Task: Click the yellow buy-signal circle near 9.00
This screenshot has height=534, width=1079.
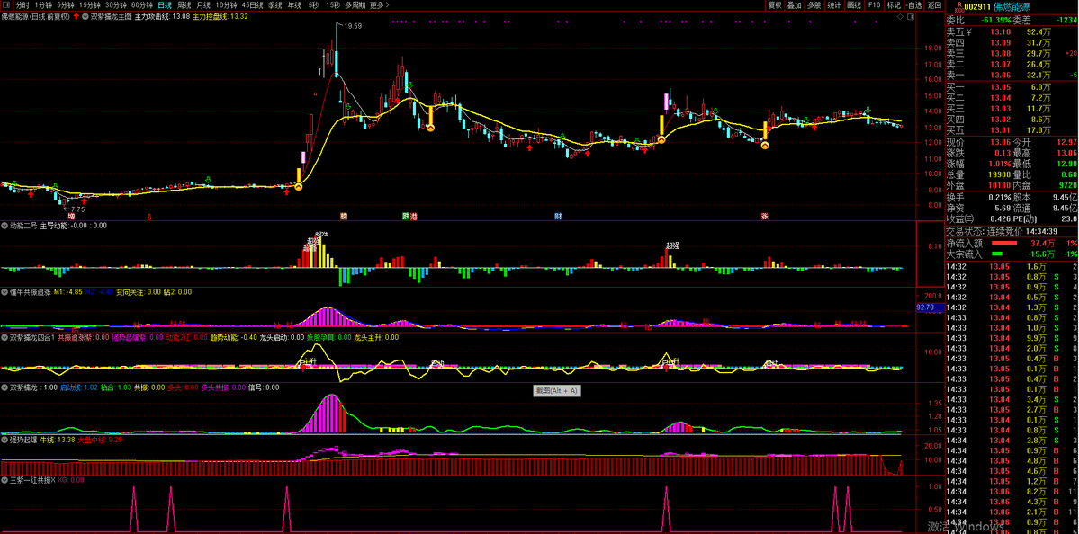Action: coord(299,185)
